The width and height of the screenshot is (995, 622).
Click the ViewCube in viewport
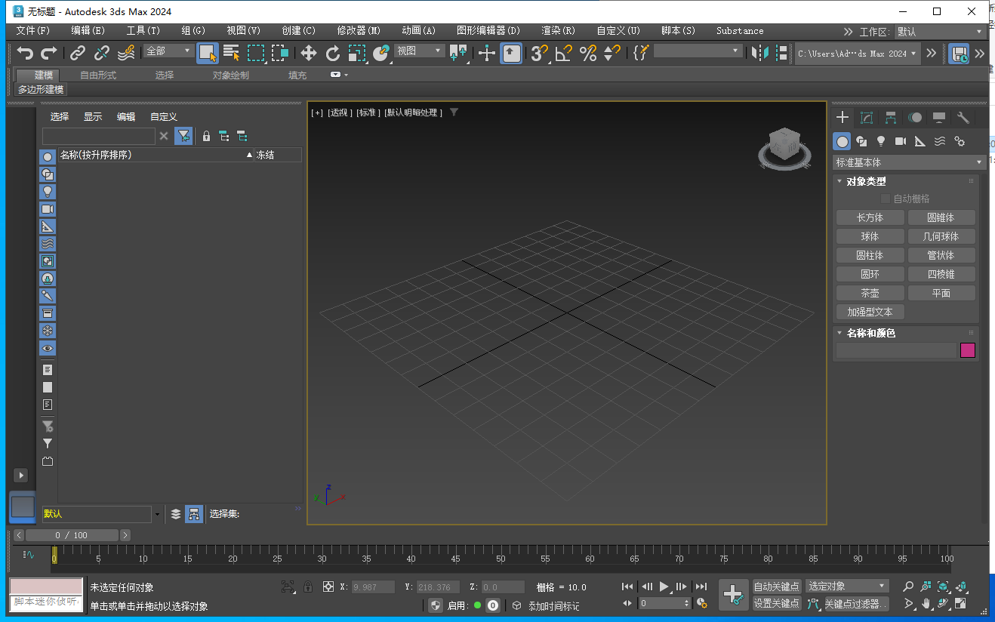click(784, 146)
